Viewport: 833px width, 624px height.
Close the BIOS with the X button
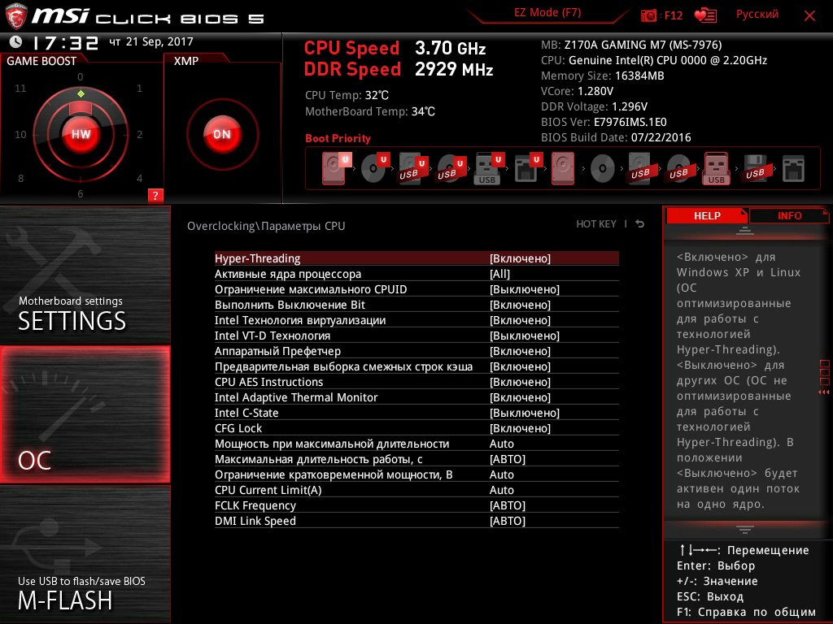809,15
